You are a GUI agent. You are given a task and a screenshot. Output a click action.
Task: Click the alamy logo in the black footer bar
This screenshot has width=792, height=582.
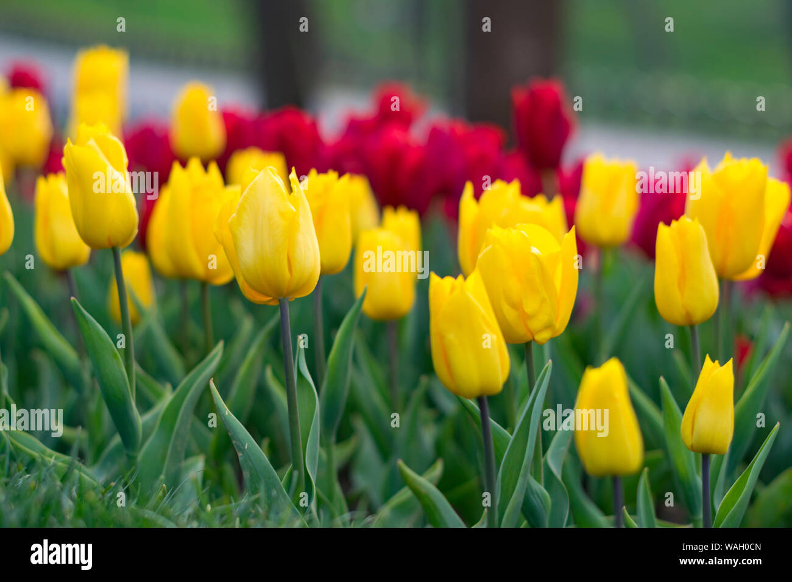62,555
